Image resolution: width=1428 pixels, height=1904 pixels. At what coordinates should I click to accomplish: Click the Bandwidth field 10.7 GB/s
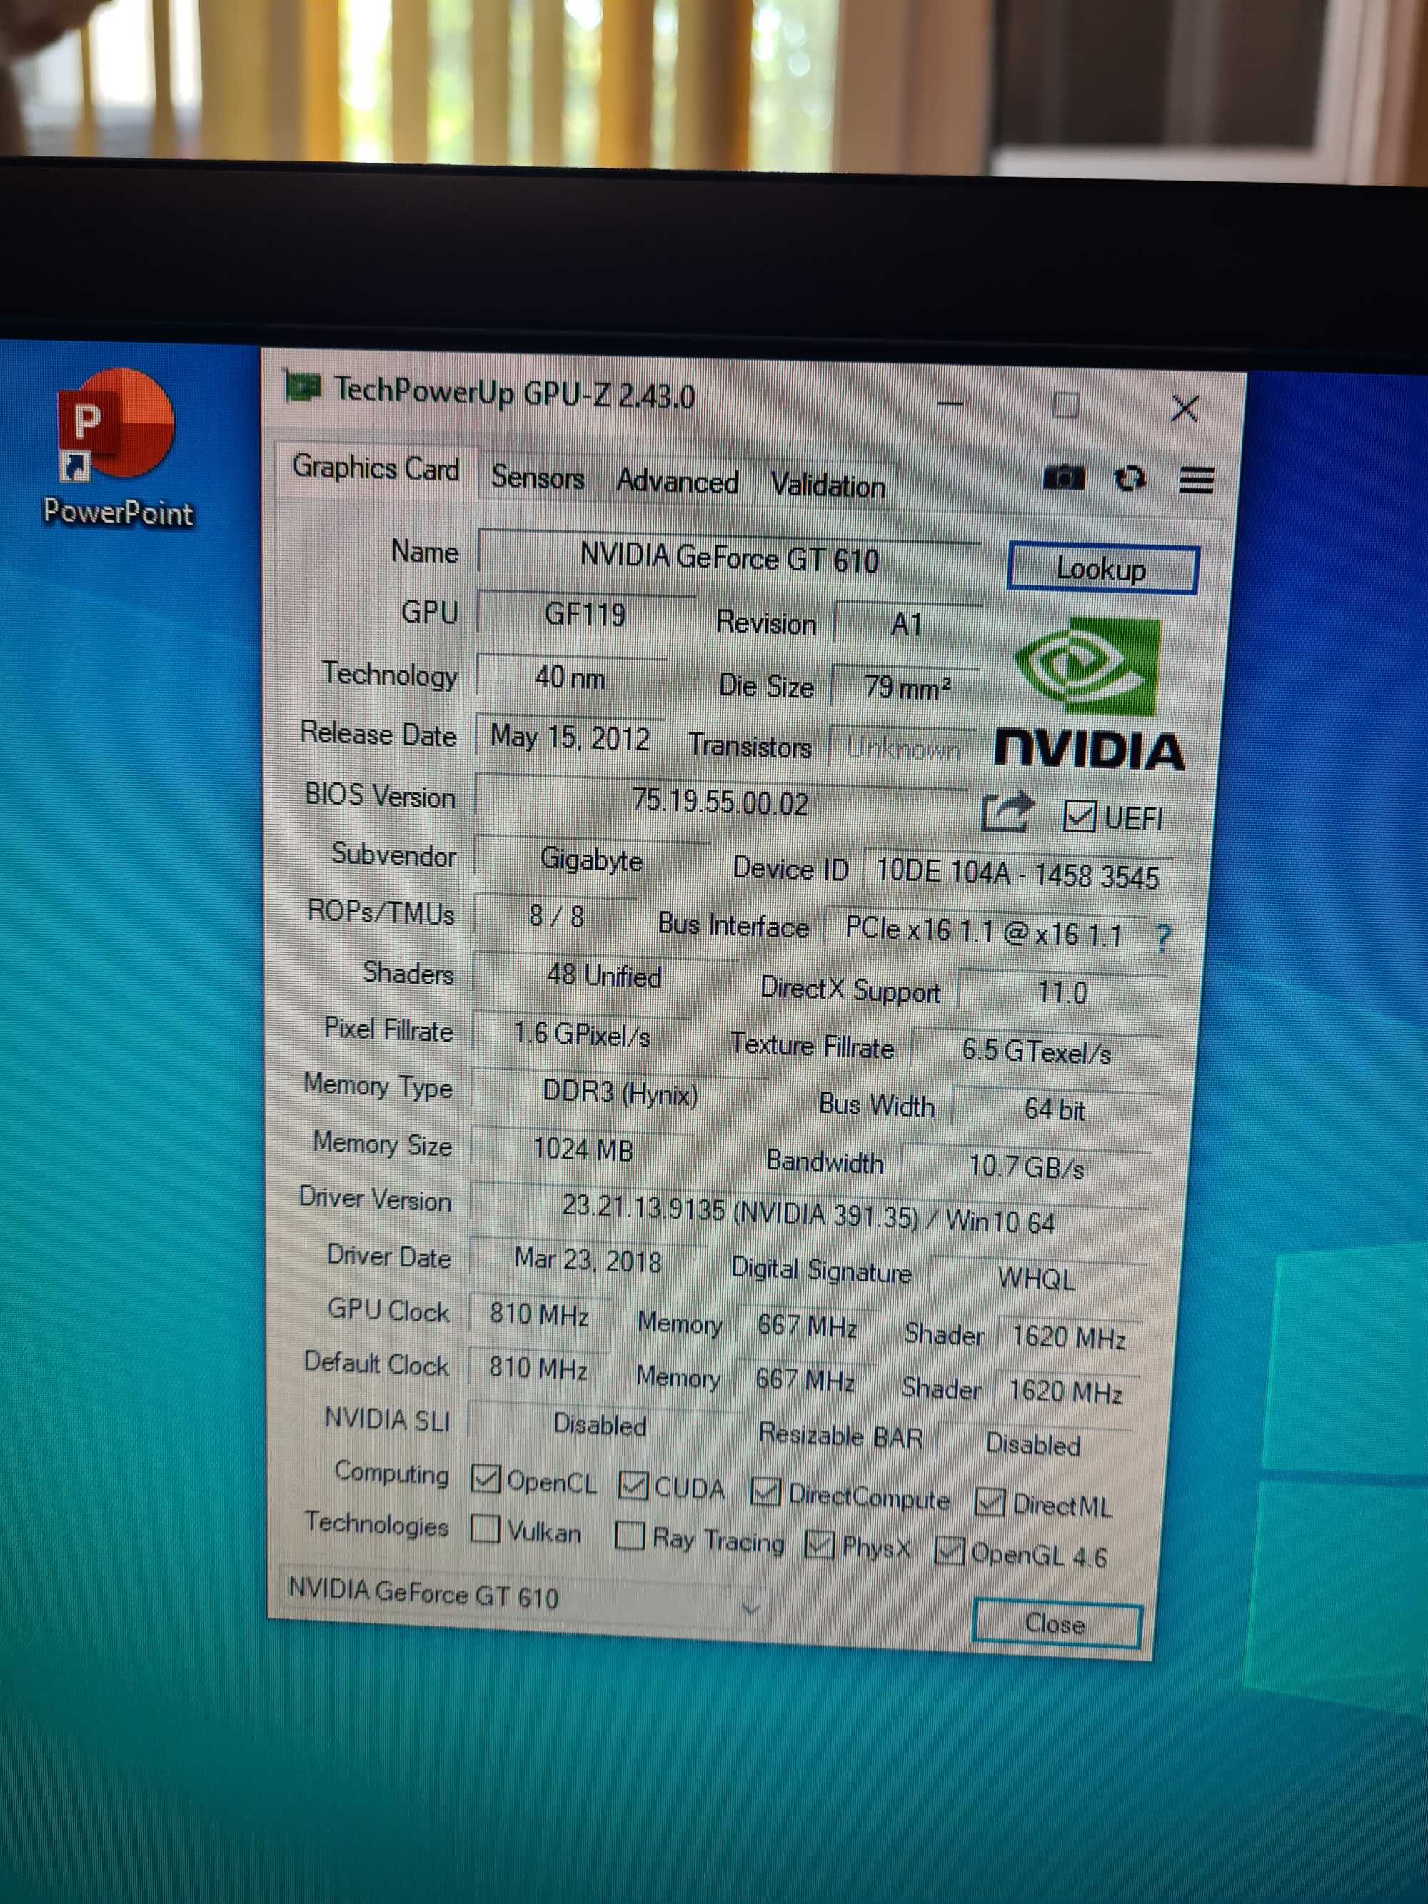pos(1026,1166)
